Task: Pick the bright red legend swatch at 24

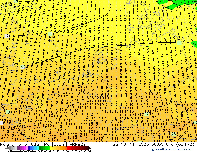Action: click(x=68, y=148)
